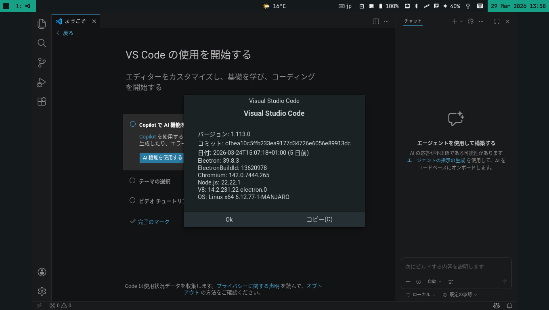Click the VS Code workspace indicator
549x310 pixels.
pyautogui.click(x=23, y=6)
